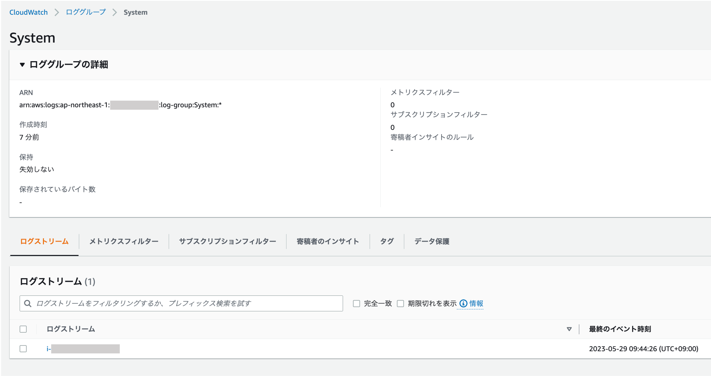Click the log stream filter search field

click(x=181, y=303)
